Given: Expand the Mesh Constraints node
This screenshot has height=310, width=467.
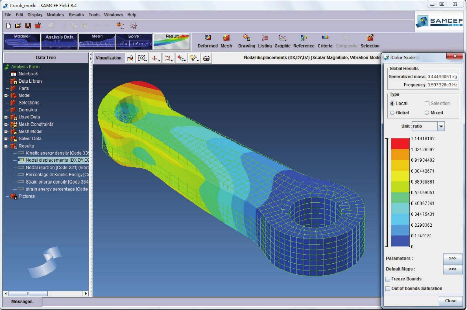Looking at the screenshot, I should (x=6, y=125).
